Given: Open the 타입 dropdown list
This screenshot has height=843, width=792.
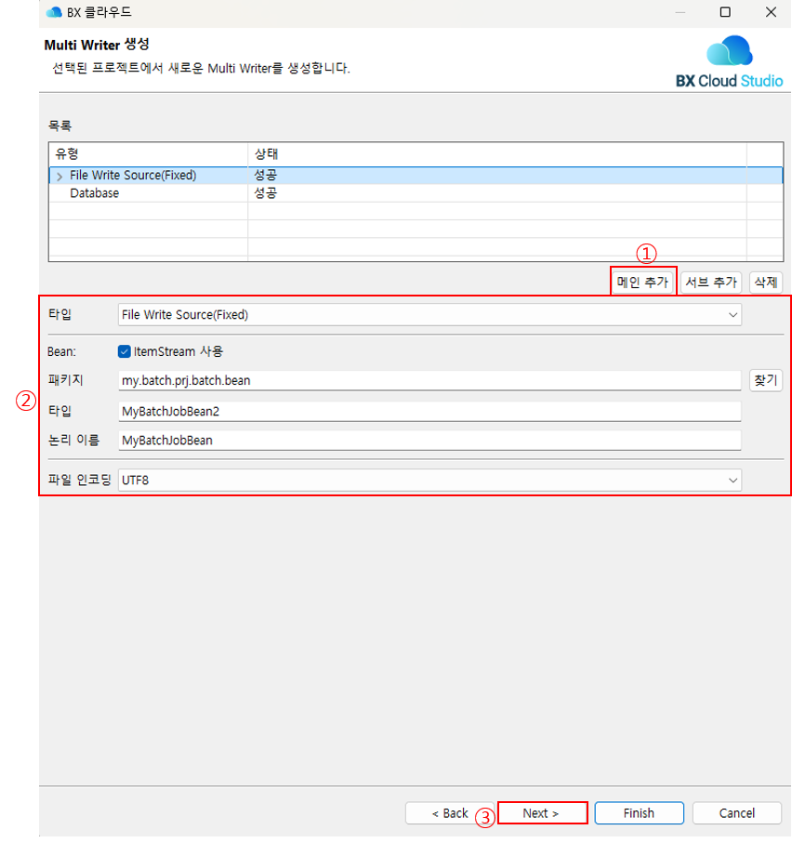Looking at the screenshot, I should coord(429,315).
